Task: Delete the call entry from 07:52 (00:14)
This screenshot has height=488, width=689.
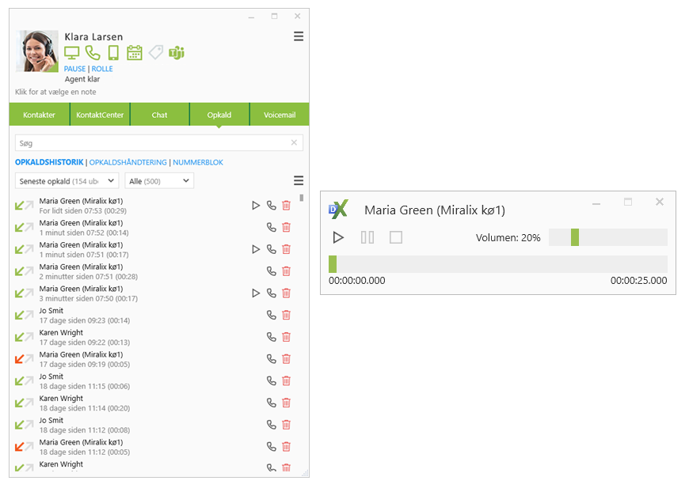Action: coord(287,227)
